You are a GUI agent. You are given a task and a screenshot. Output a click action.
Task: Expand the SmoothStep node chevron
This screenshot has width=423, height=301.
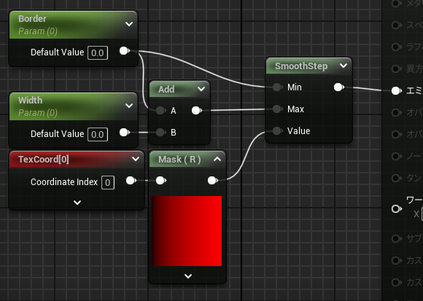344,66
